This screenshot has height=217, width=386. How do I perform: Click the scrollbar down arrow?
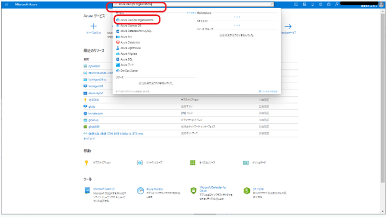coord(382,211)
